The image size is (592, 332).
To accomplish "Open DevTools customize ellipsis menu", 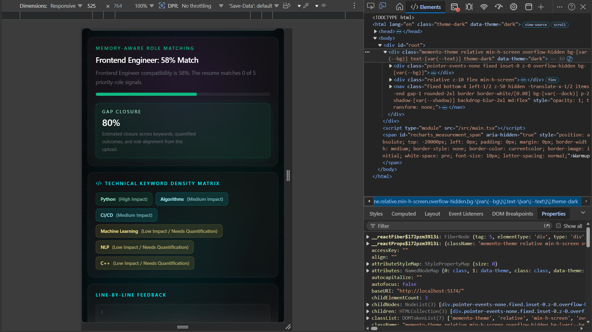I will (560, 7).
